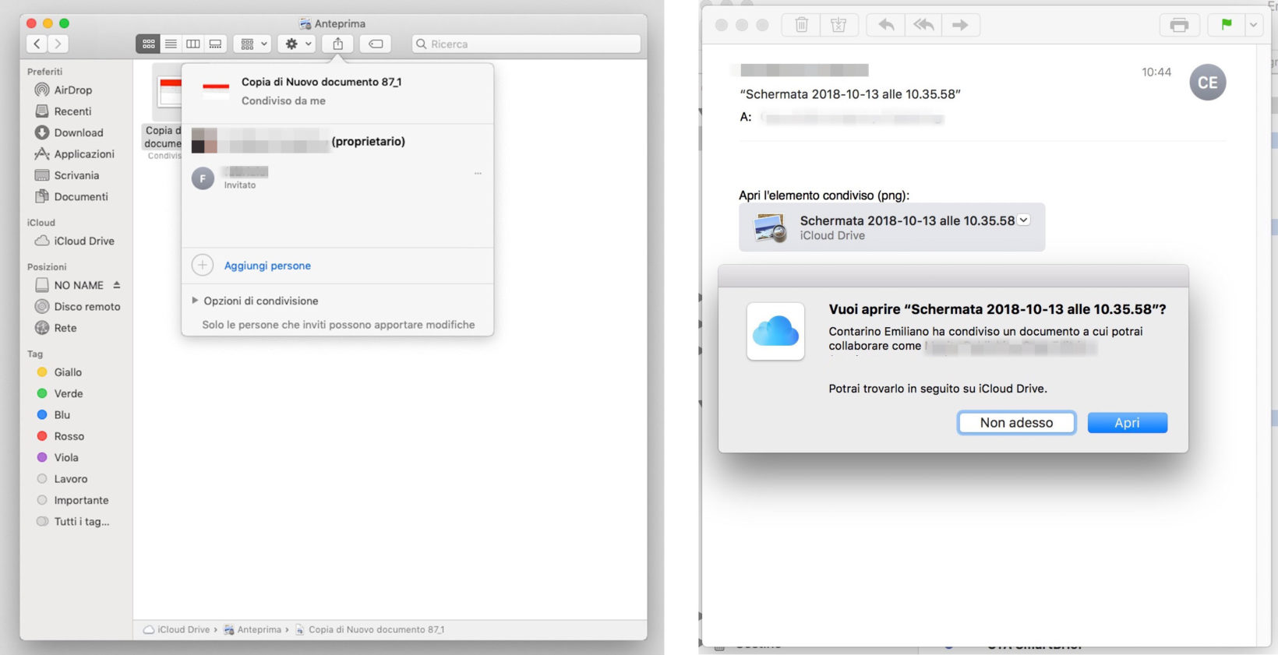The image size is (1278, 655).
Task: Click Copia di Nuovo documento 87_1 path item
Action: point(369,629)
